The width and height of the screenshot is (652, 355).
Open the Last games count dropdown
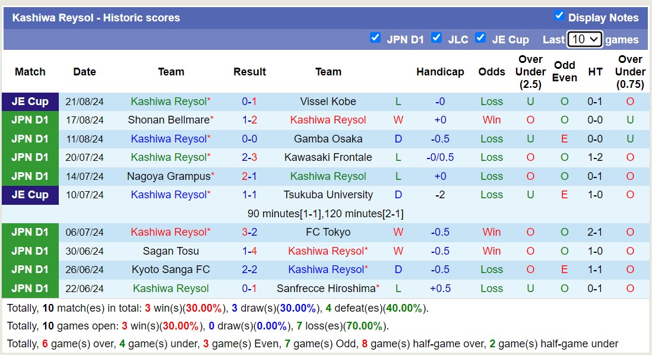584,40
